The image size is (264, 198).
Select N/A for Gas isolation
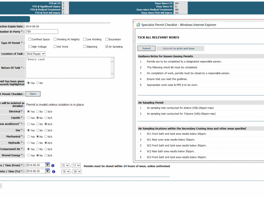46,130
